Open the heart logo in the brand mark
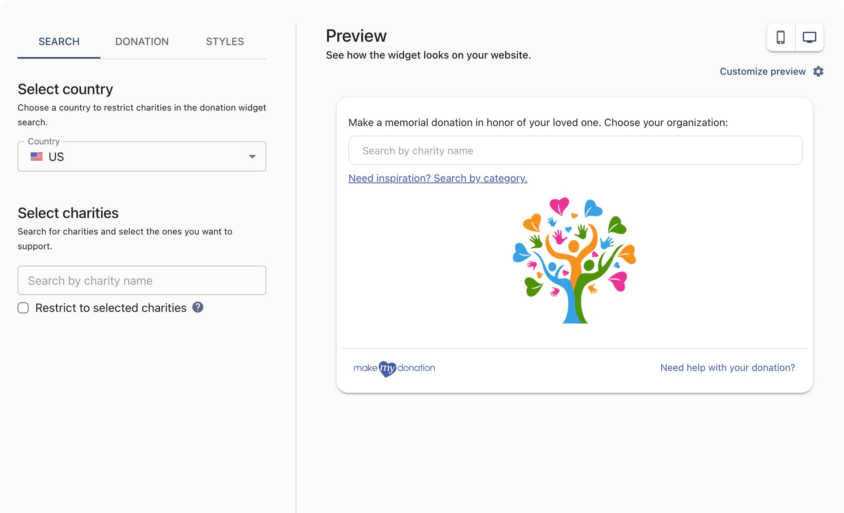Viewport: 844px width, 513px height. [387, 368]
